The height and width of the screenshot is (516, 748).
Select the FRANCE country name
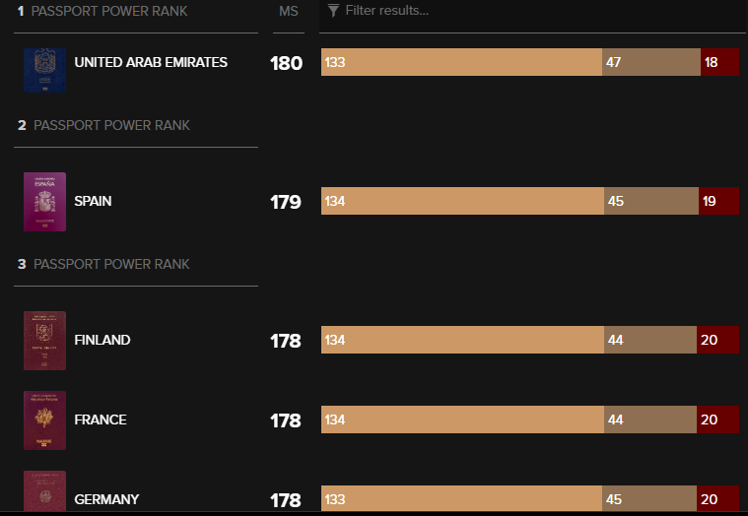(101, 419)
